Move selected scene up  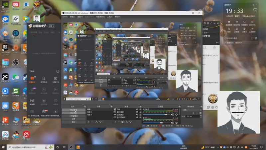point(96,122)
